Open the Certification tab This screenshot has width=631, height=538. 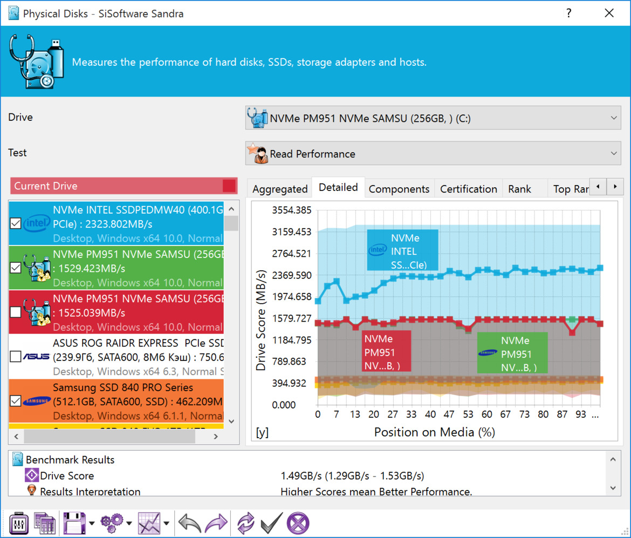click(x=469, y=189)
